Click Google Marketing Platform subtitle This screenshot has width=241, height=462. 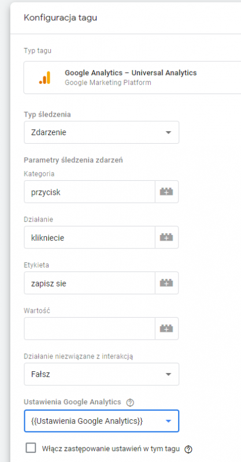(108, 83)
